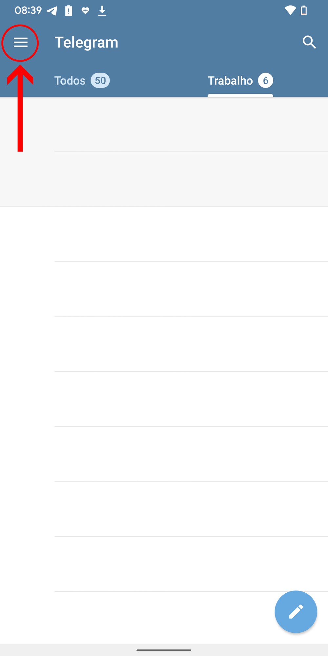Open the second gray pinned chat row
The image size is (328, 656).
pos(164,179)
